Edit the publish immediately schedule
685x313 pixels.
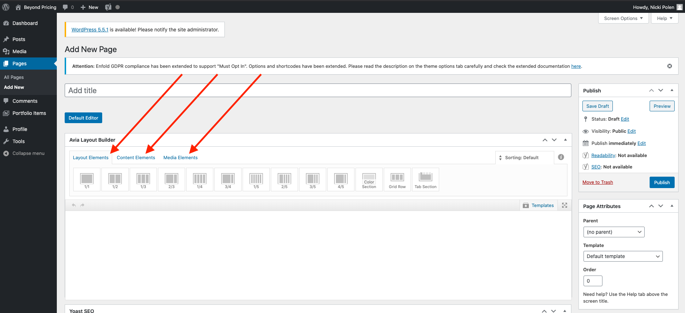pos(641,143)
